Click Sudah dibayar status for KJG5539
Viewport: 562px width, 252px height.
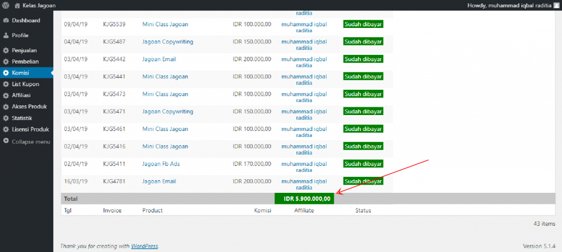(363, 24)
